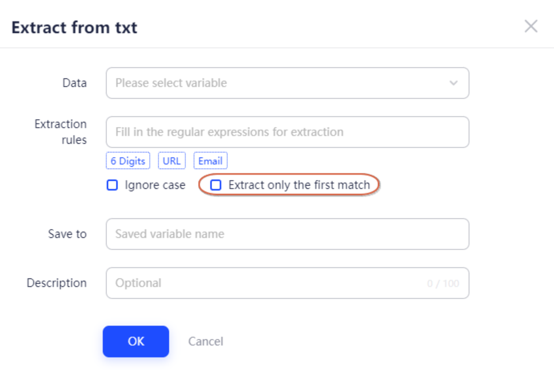The height and width of the screenshot is (370, 554).
Task: Close the Extract from txt dialog
Action: [x=531, y=26]
